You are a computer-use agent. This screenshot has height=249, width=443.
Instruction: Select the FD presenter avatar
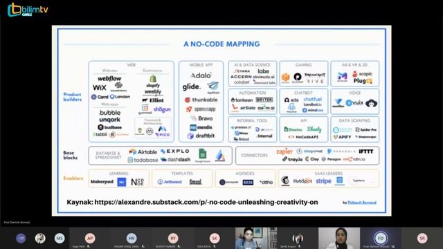381,238
